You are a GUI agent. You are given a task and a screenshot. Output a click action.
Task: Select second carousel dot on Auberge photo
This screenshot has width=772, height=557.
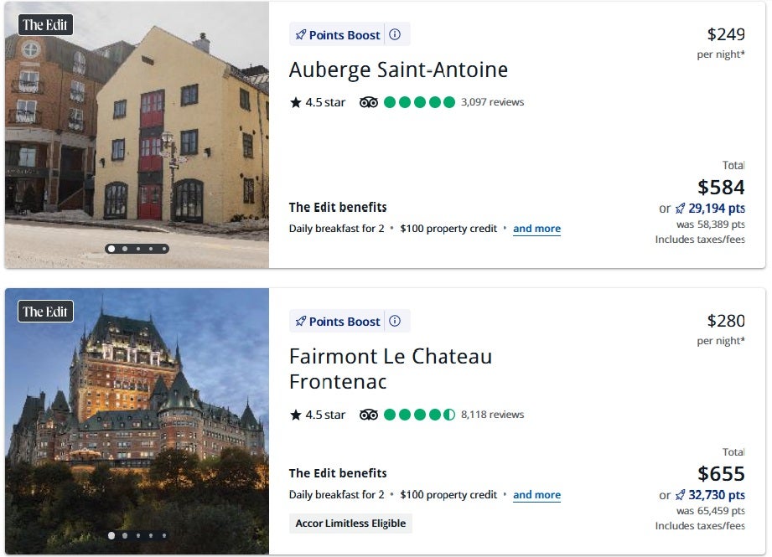125,249
